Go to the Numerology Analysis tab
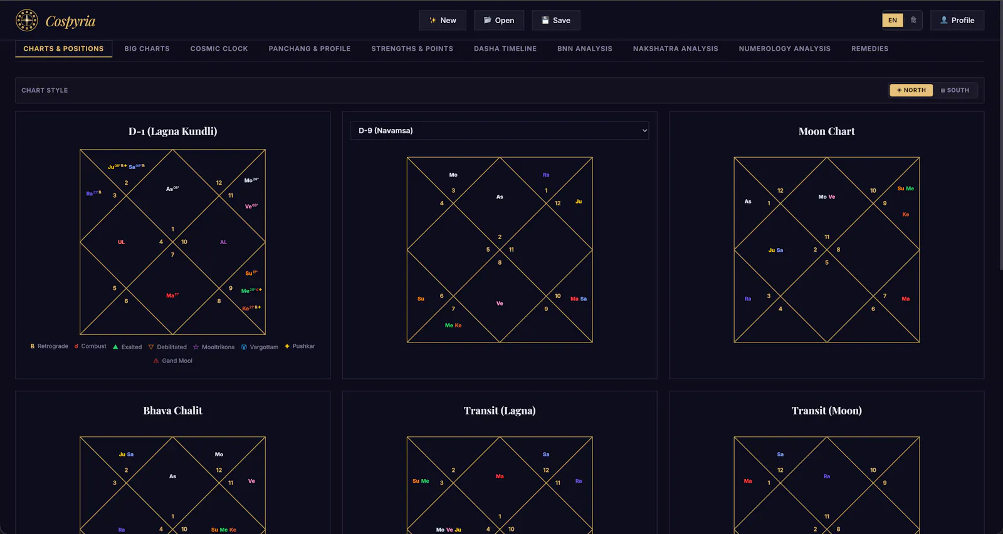This screenshot has width=1003, height=534. (x=784, y=49)
